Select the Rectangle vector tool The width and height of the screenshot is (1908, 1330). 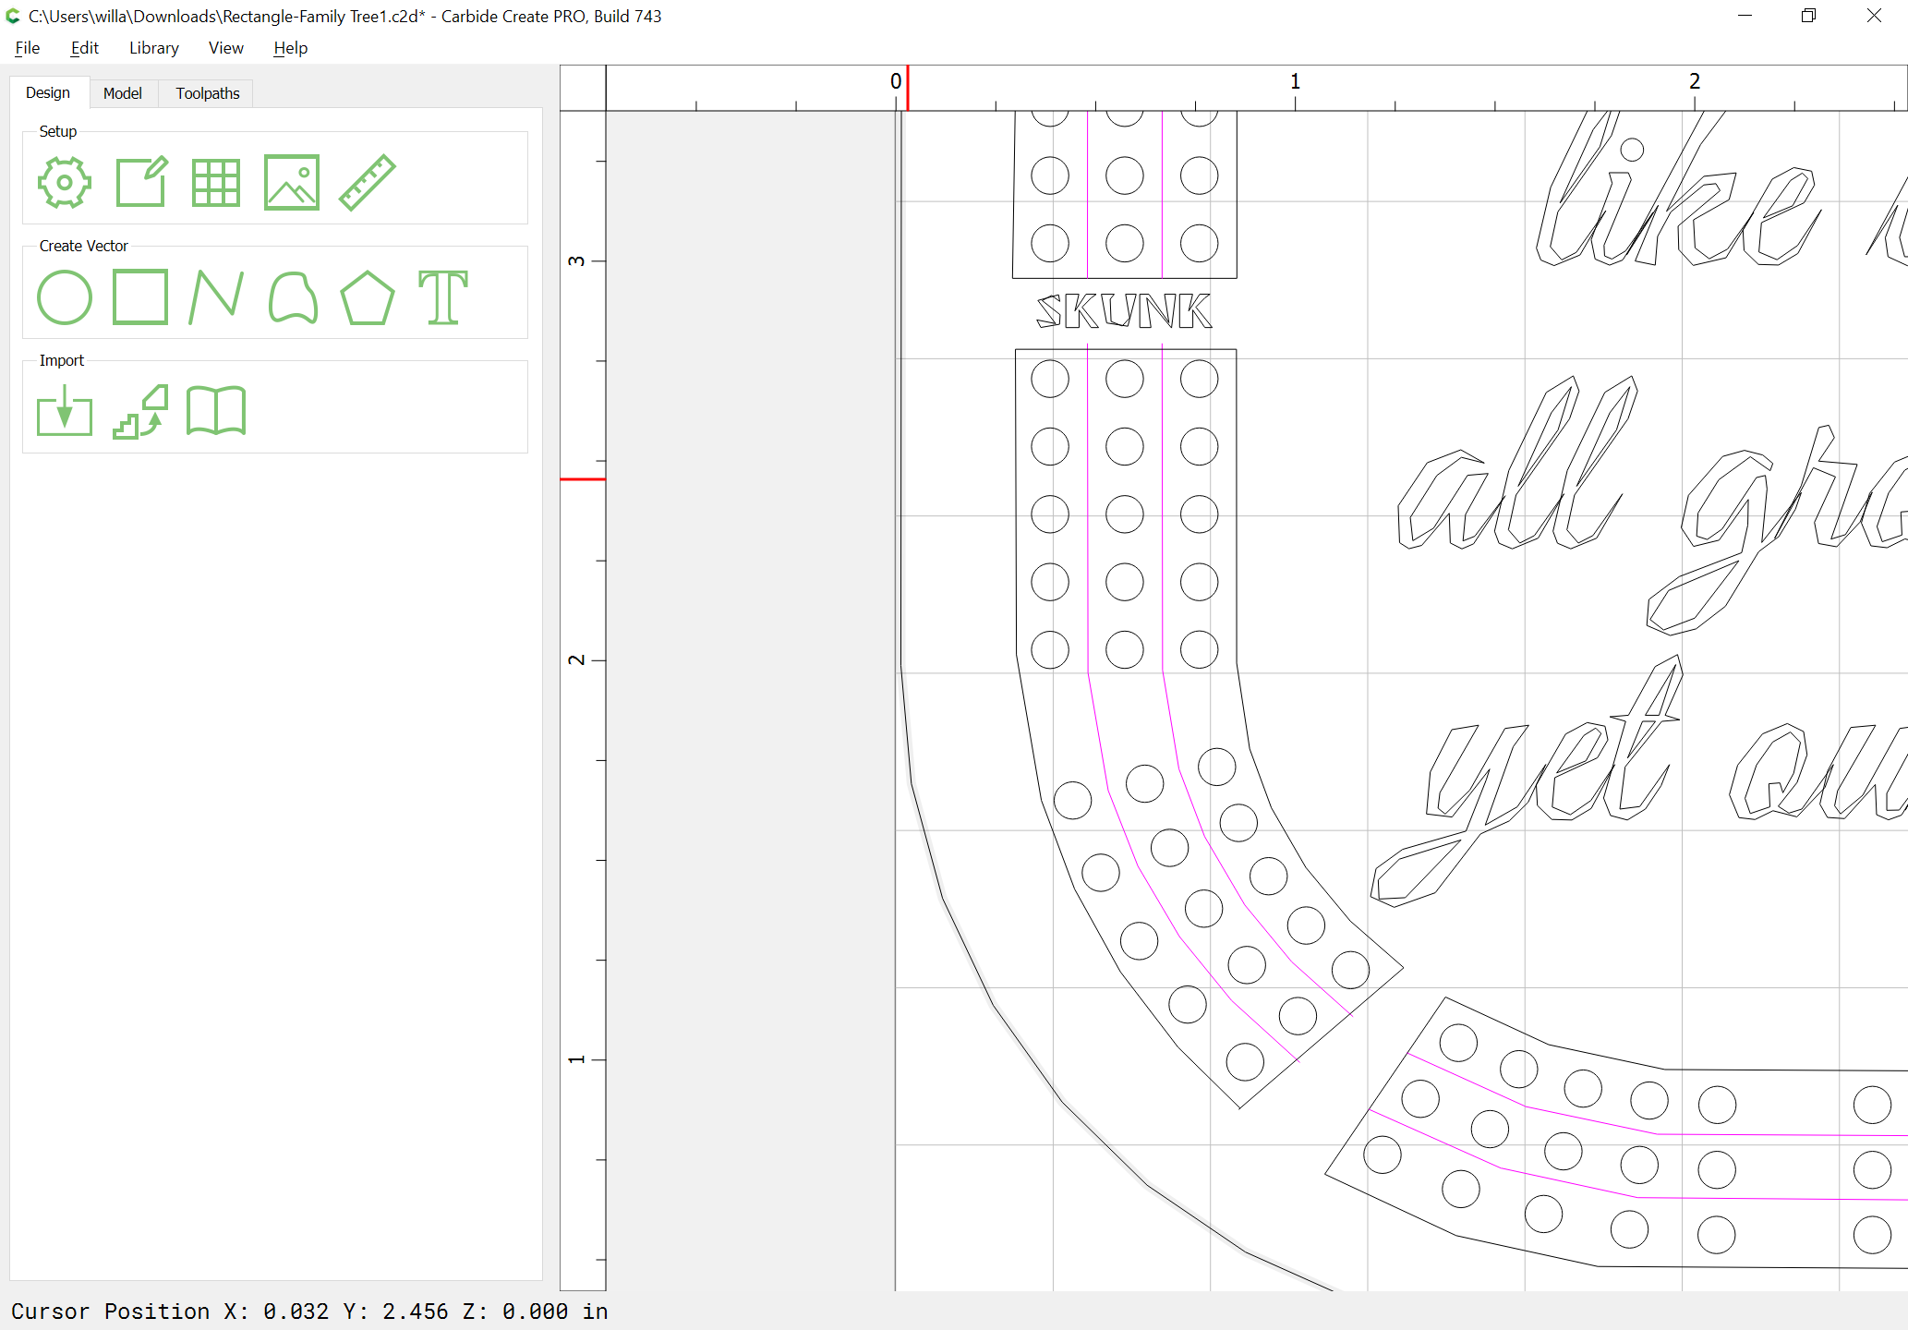(x=140, y=297)
